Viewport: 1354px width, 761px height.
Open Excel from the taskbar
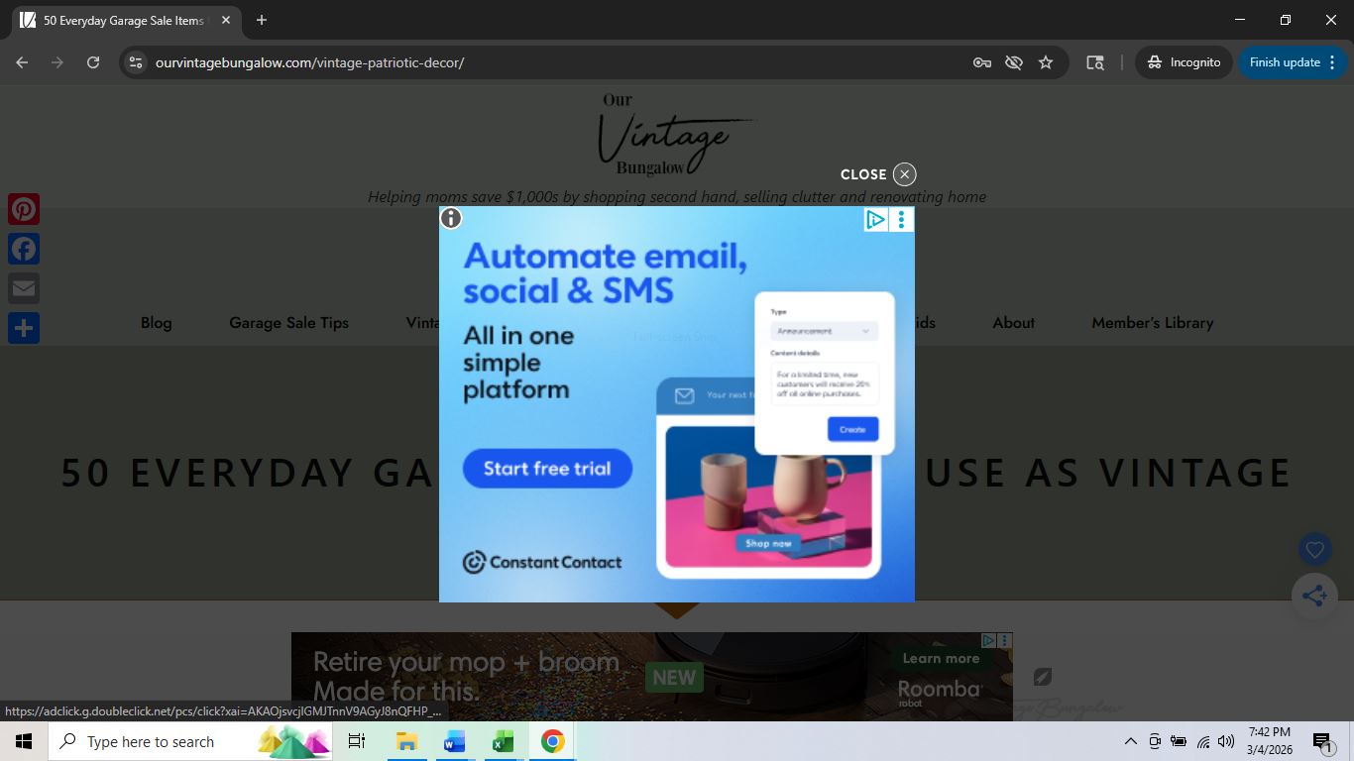tap(503, 741)
